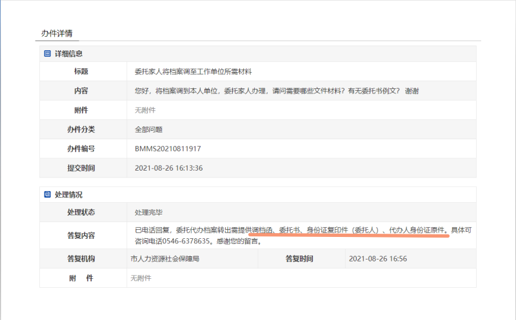Click the 处理情况 section heading
This screenshot has width=516, height=320.
68,194
